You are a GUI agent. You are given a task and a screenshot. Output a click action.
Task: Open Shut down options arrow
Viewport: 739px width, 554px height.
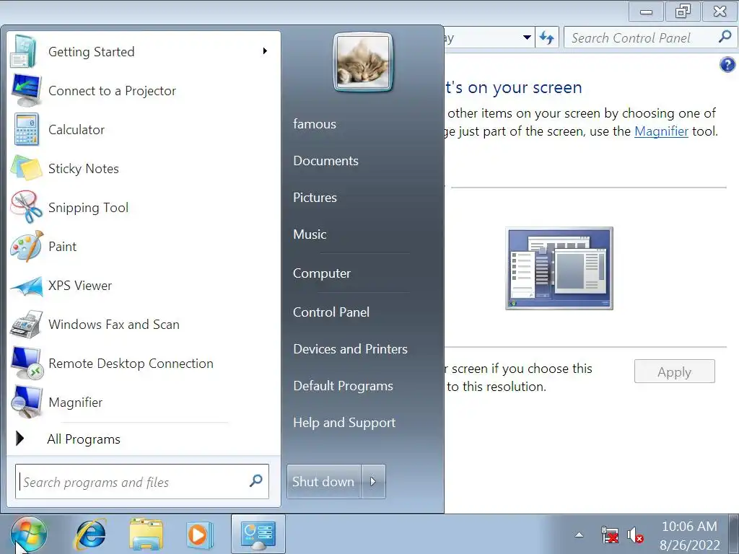[x=373, y=481]
